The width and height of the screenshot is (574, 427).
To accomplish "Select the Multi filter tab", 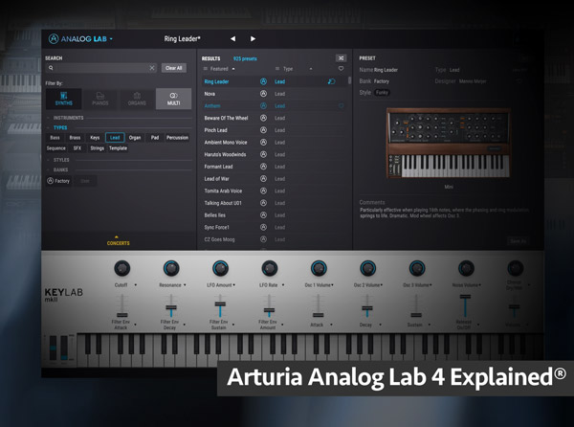I will pyautogui.click(x=173, y=99).
